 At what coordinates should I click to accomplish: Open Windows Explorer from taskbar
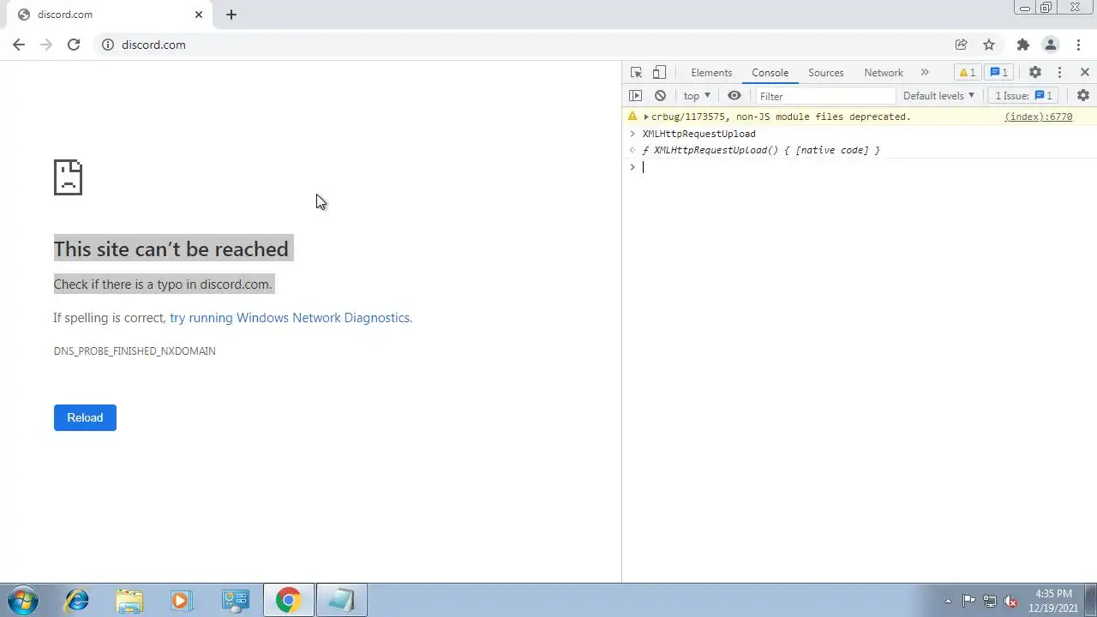pyautogui.click(x=129, y=601)
